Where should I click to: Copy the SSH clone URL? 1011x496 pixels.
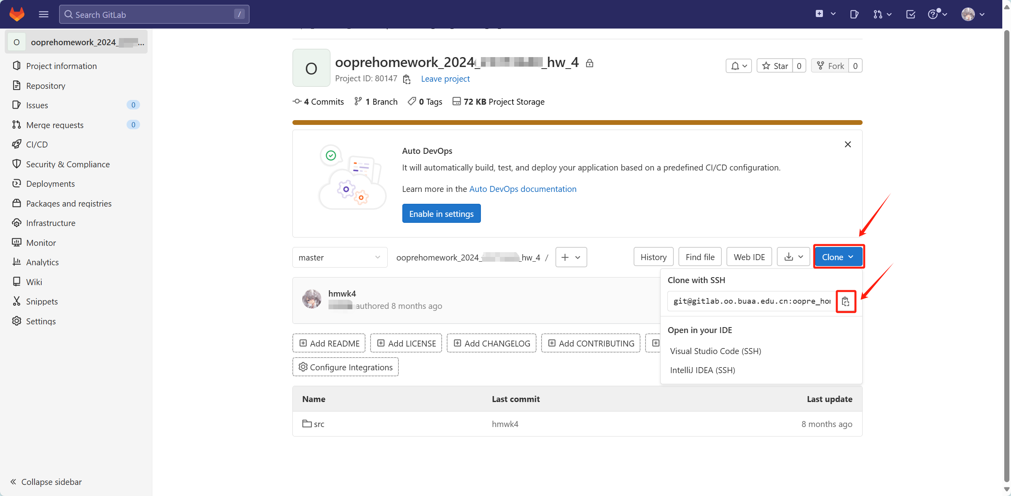pyautogui.click(x=846, y=301)
